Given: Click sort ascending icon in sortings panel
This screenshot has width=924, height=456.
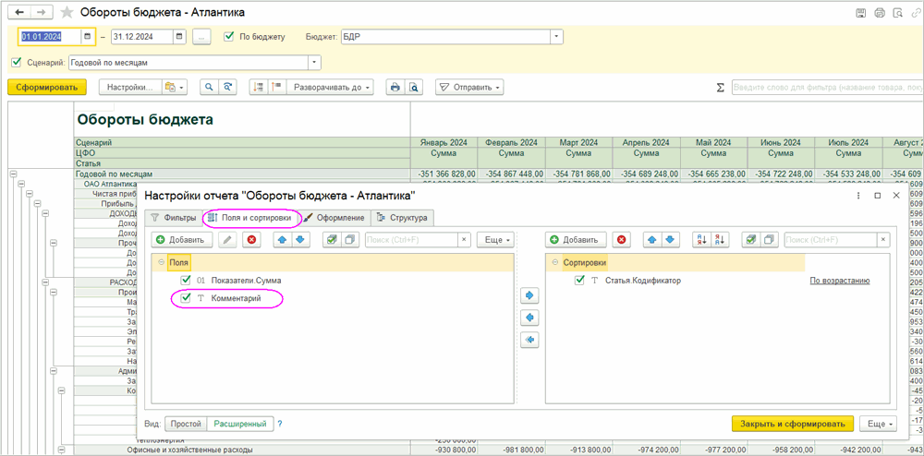Looking at the screenshot, I should pyautogui.click(x=699, y=240).
